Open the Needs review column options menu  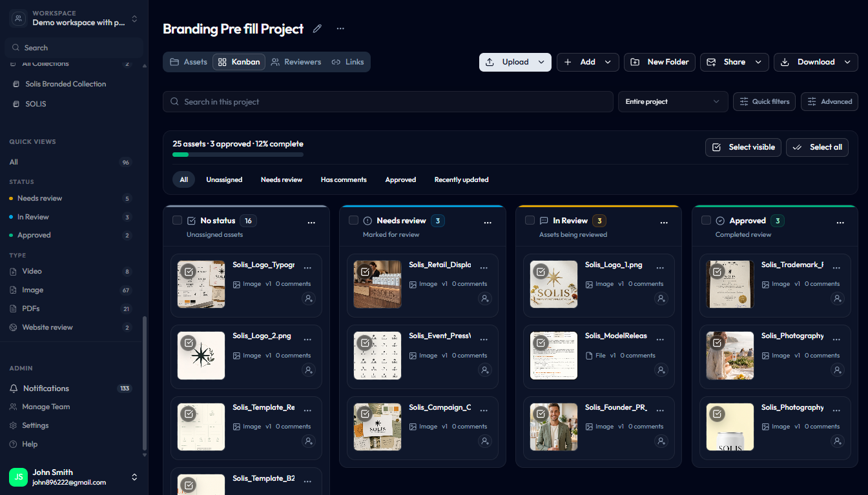pos(488,222)
